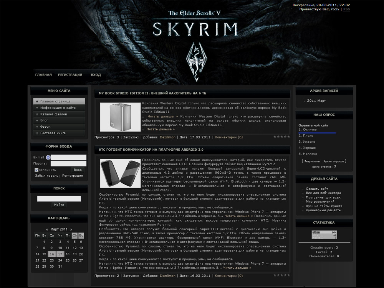Click 'Всего ответов: 3' poll count
This screenshot has width=384, height=288.
(x=324, y=166)
